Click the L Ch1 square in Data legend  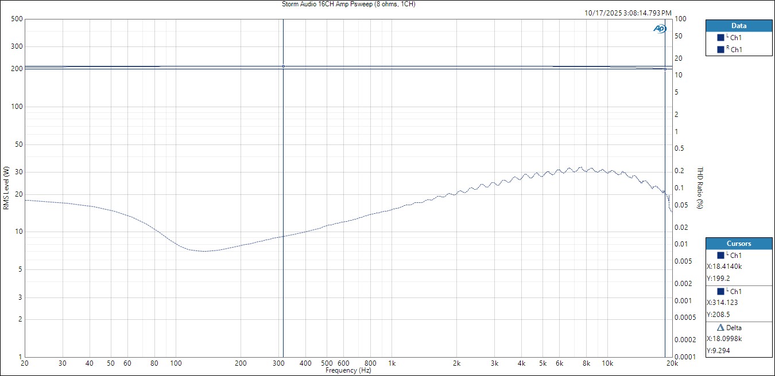(720, 38)
